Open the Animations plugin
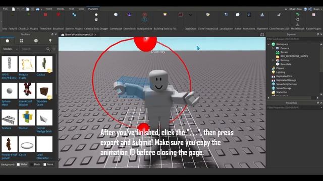The height and width of the screenshot is (181, 323). tap(249, 15)
